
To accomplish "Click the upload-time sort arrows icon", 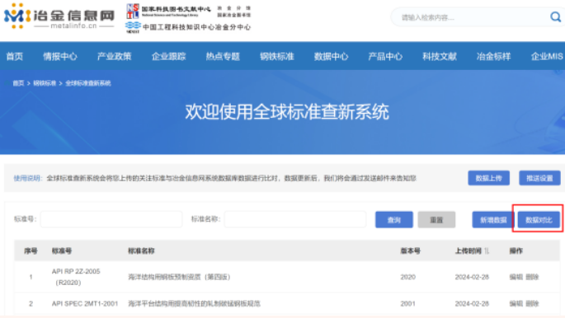I will pos(487,250).
